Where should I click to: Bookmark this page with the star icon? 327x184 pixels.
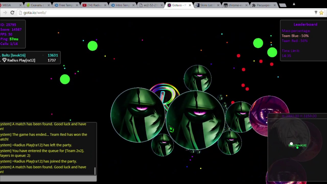pos(321,13)
